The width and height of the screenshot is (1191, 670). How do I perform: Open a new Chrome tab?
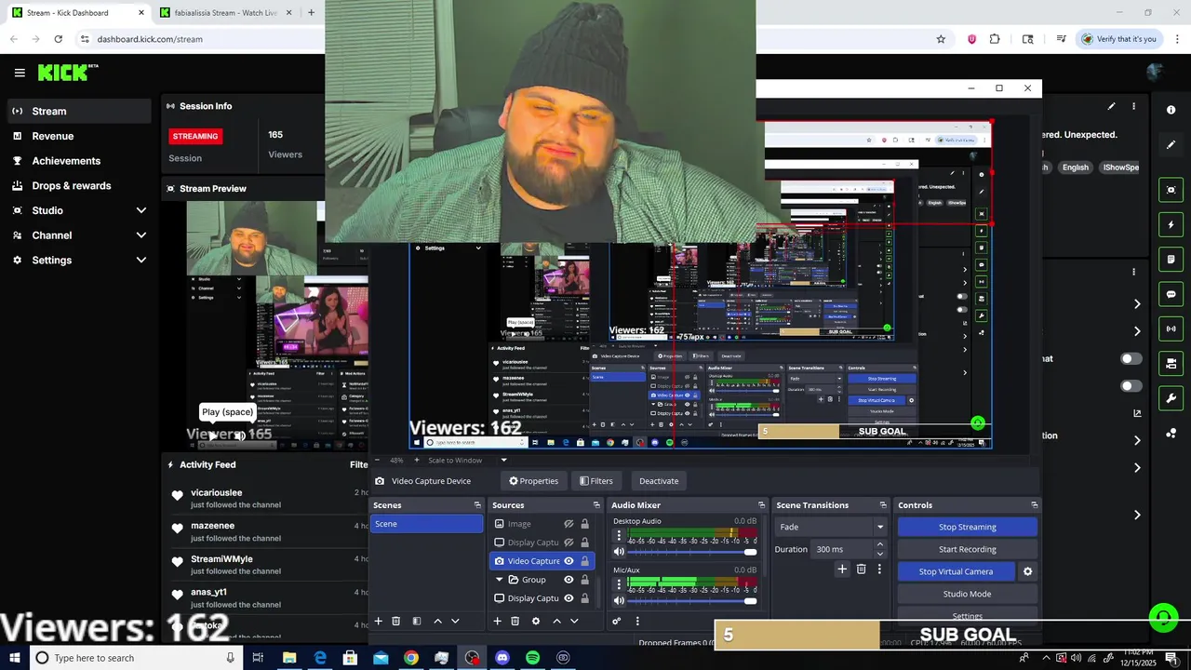click(311, 13)
